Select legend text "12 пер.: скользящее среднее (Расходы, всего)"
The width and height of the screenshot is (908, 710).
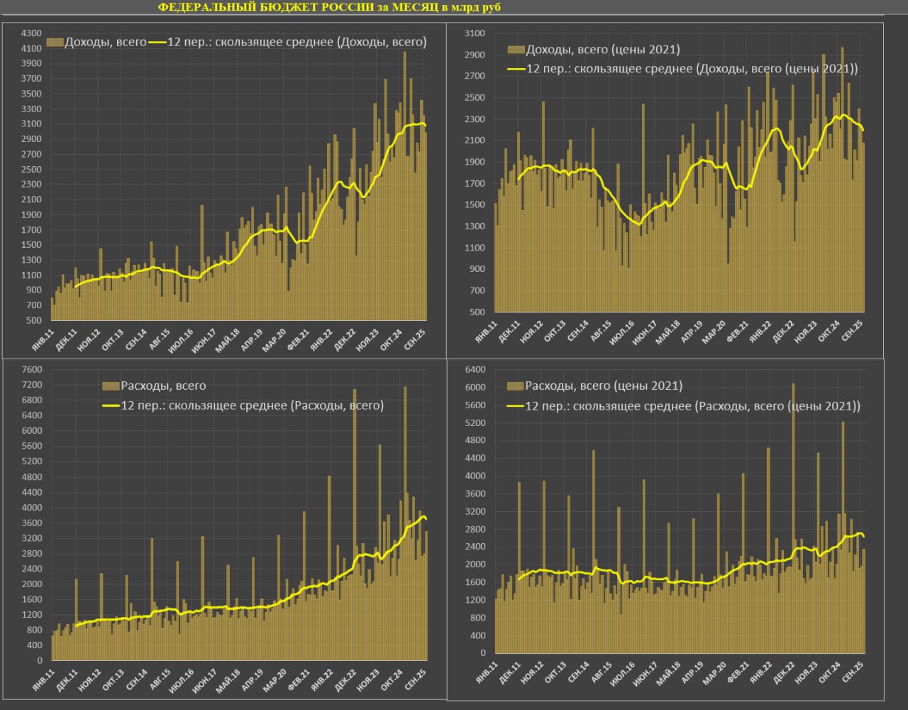point(252,405)
